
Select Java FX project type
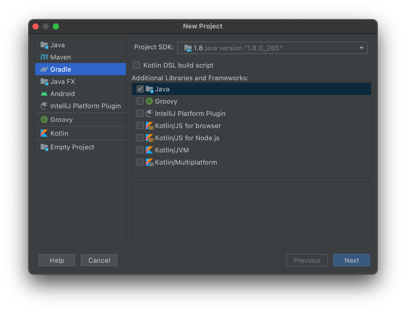tap(63, 82)
